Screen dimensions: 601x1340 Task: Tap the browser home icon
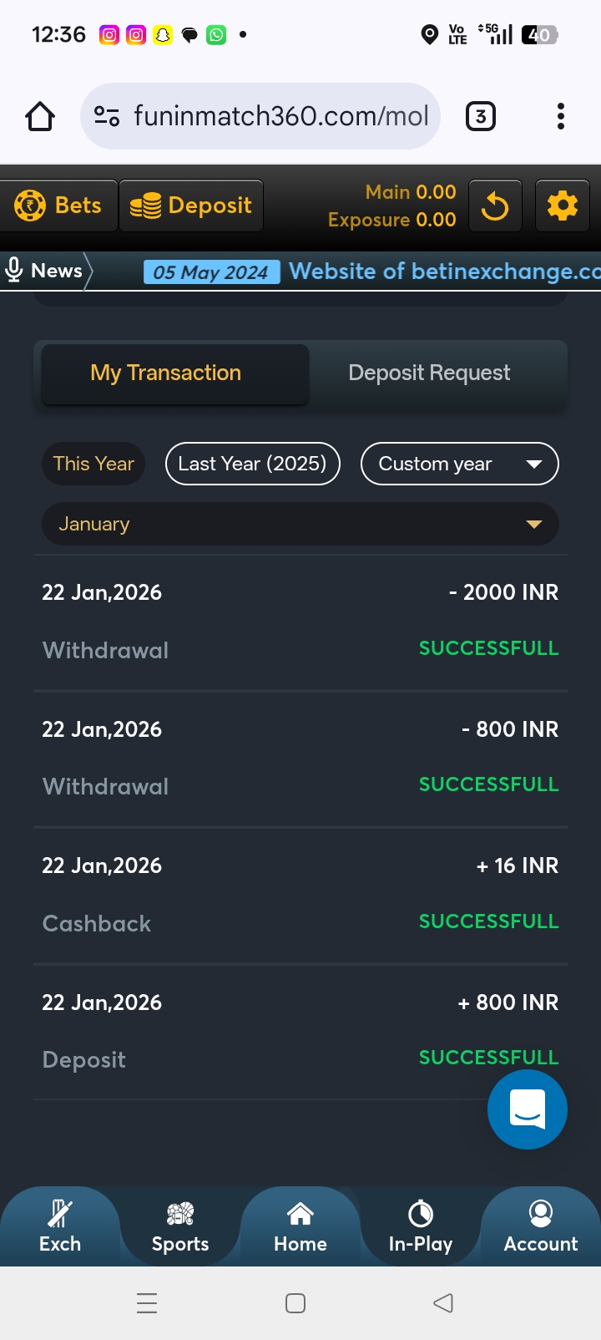point(40,116)
